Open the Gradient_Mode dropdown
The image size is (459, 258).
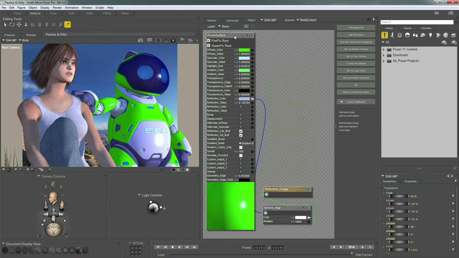coord(246,143)
